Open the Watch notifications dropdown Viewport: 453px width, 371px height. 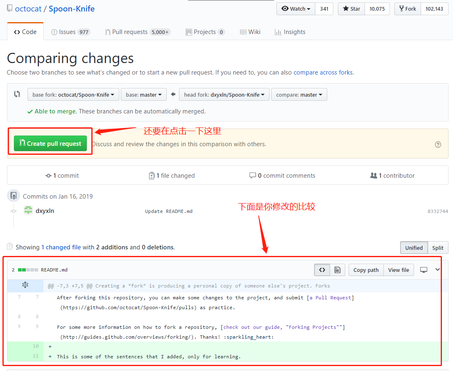coord(296,9)
